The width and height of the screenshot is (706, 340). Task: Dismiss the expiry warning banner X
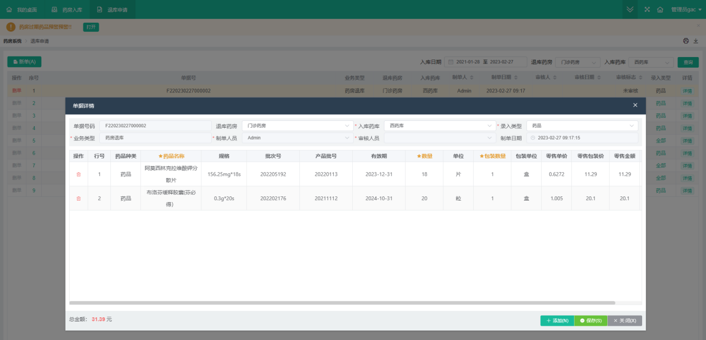[x=698, y=25]
